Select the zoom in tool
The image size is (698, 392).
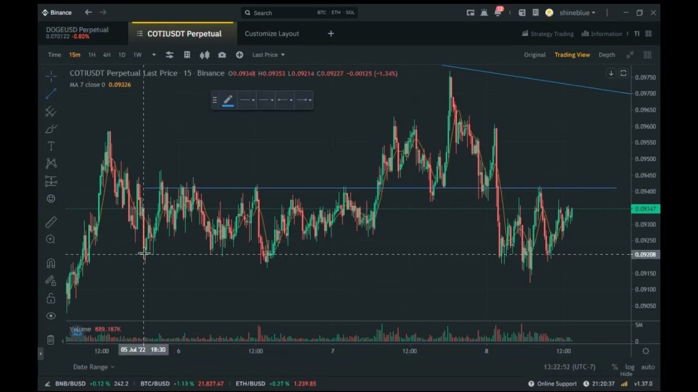point(51,239)
